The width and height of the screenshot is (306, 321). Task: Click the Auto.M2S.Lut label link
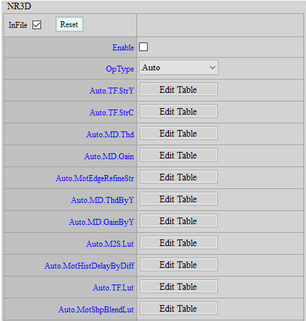pos(110,244)
